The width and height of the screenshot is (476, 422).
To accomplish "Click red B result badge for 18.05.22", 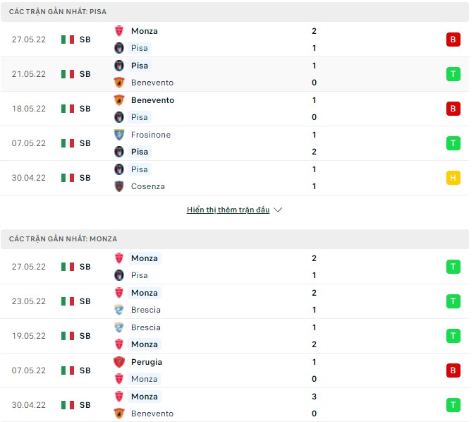I will (x=453, y=109).
